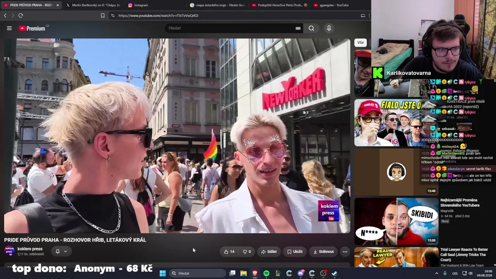Open the cast icon right of address bar
The width and height of the screenshot is (496, 279).
tap(363, 15)
